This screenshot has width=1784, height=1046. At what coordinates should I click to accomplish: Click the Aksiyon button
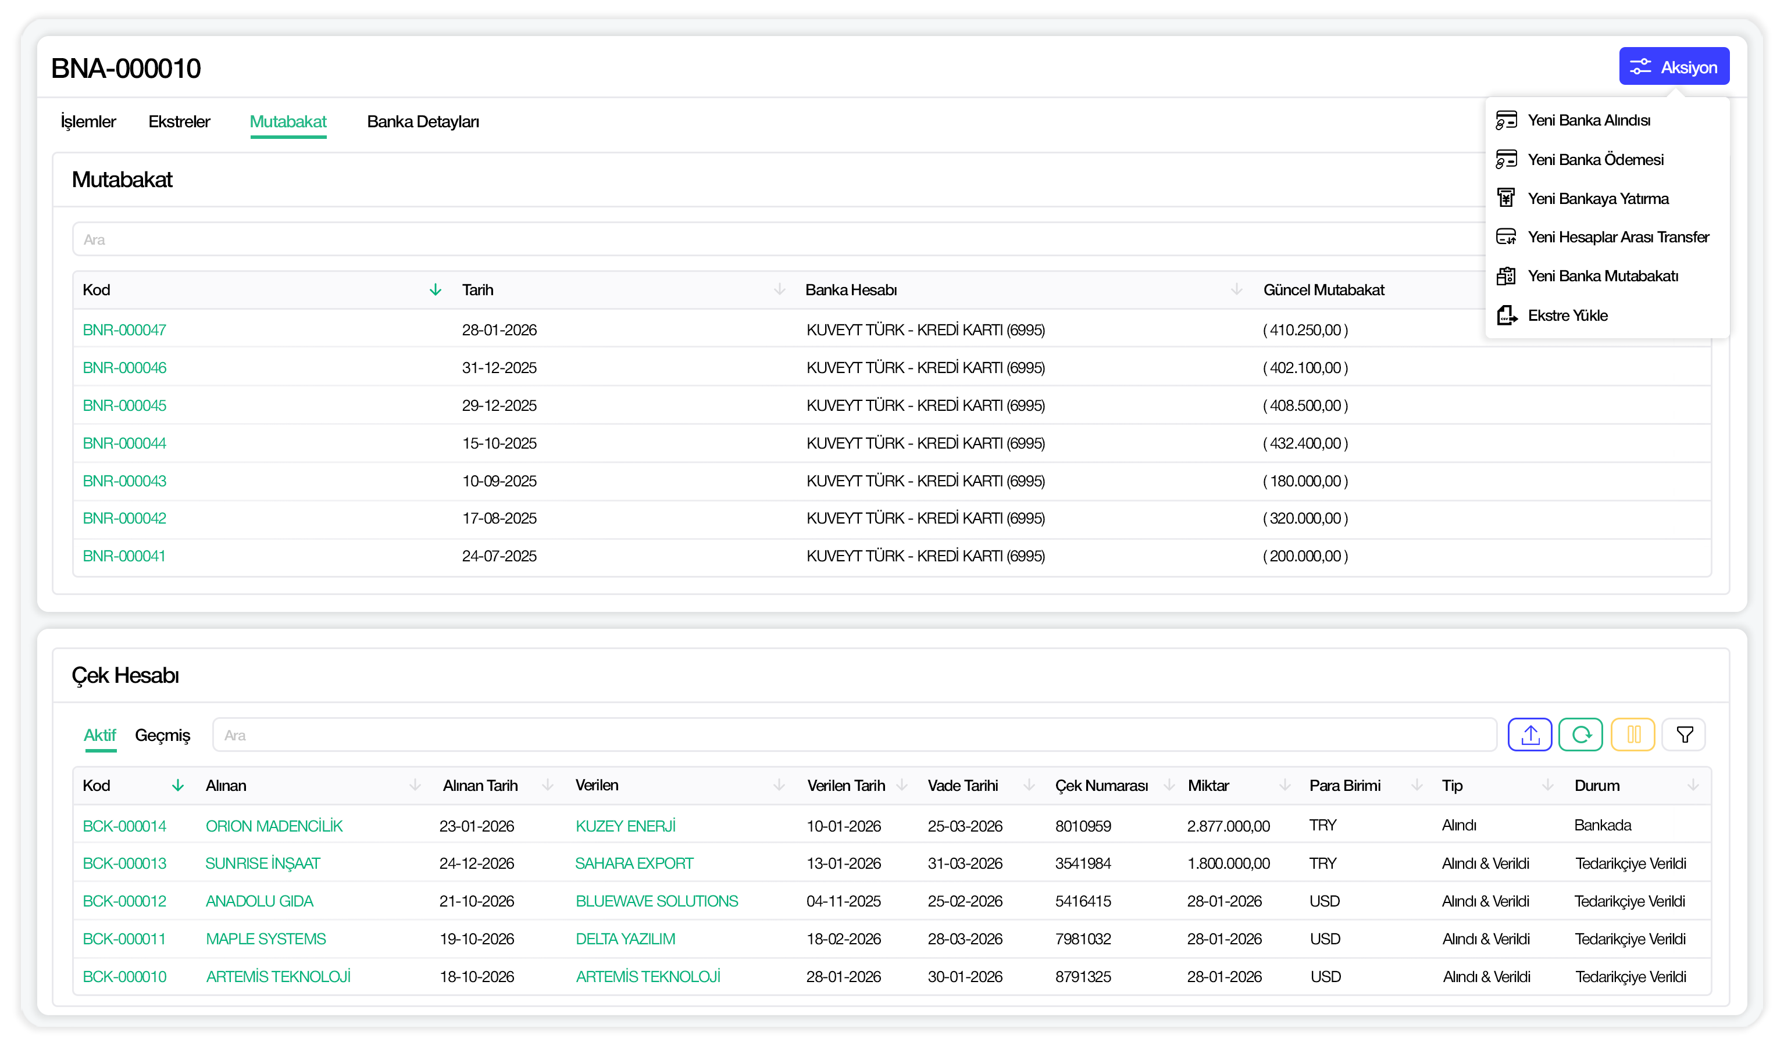coord(1674,67)
